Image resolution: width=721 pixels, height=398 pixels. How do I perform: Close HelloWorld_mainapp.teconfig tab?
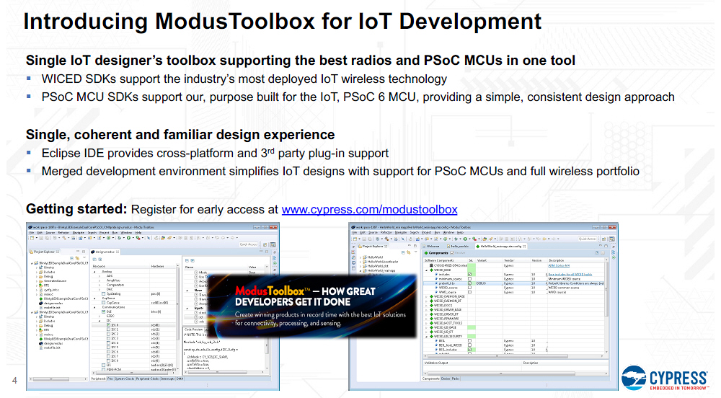click(524, 247)
